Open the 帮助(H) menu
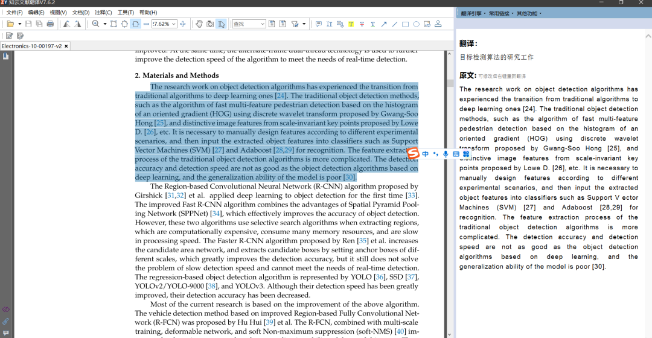This screenshot has height=338, width=652. click(x=148, y=13)
